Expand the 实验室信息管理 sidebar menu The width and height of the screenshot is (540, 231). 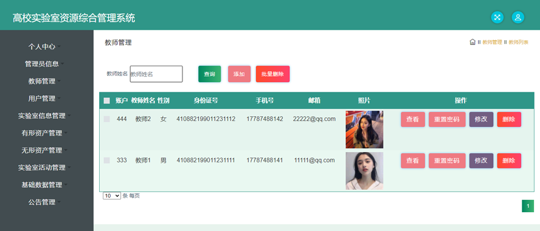coord(44,115)
